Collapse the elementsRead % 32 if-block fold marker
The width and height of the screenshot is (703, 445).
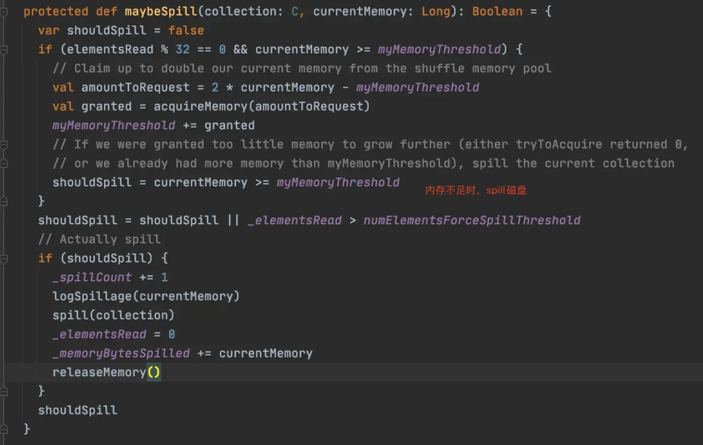[x=4, y=50]
